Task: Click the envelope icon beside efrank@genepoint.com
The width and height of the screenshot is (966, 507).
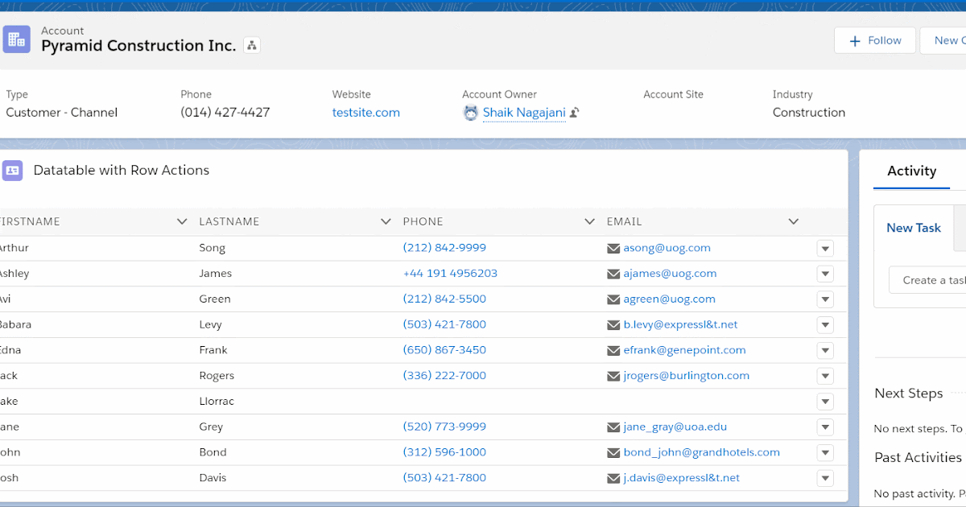Action: [613, 350]
